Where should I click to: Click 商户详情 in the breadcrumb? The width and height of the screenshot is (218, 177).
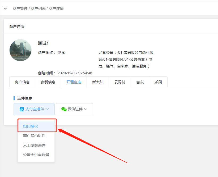[x=56, y=8]
